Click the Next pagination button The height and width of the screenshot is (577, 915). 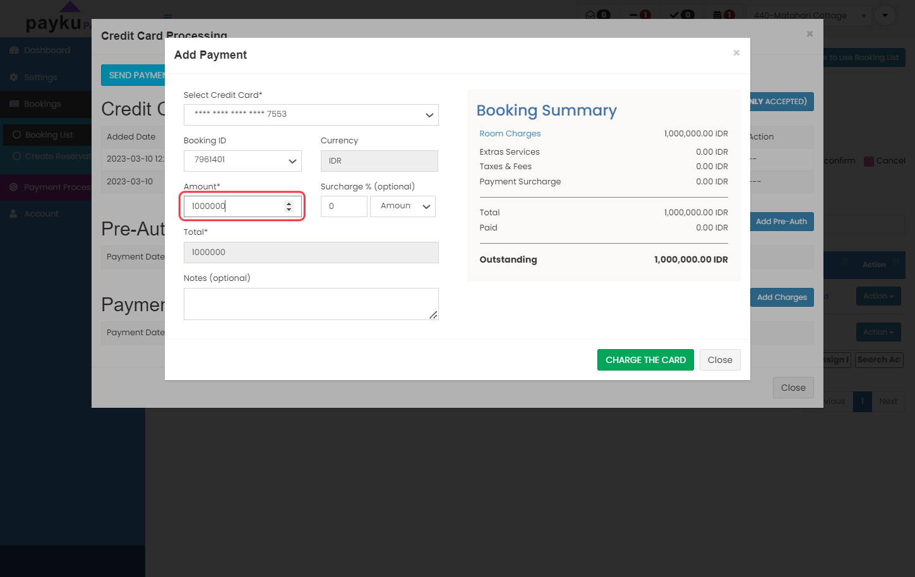(888, 402)
